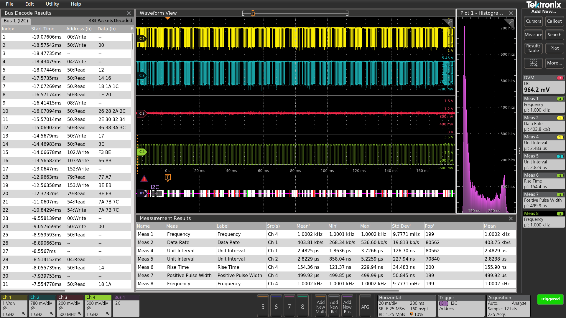Toggle the Triggered run/stop button
This screenshot has height=318, width=566.
point(550,299)
